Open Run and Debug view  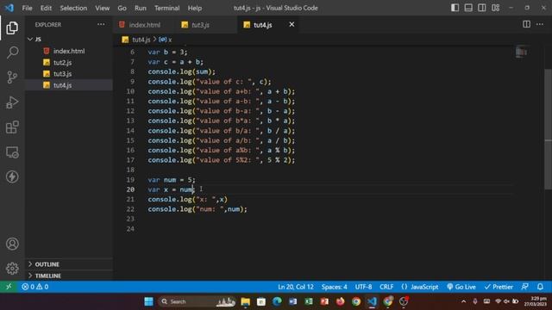point(12,102)
